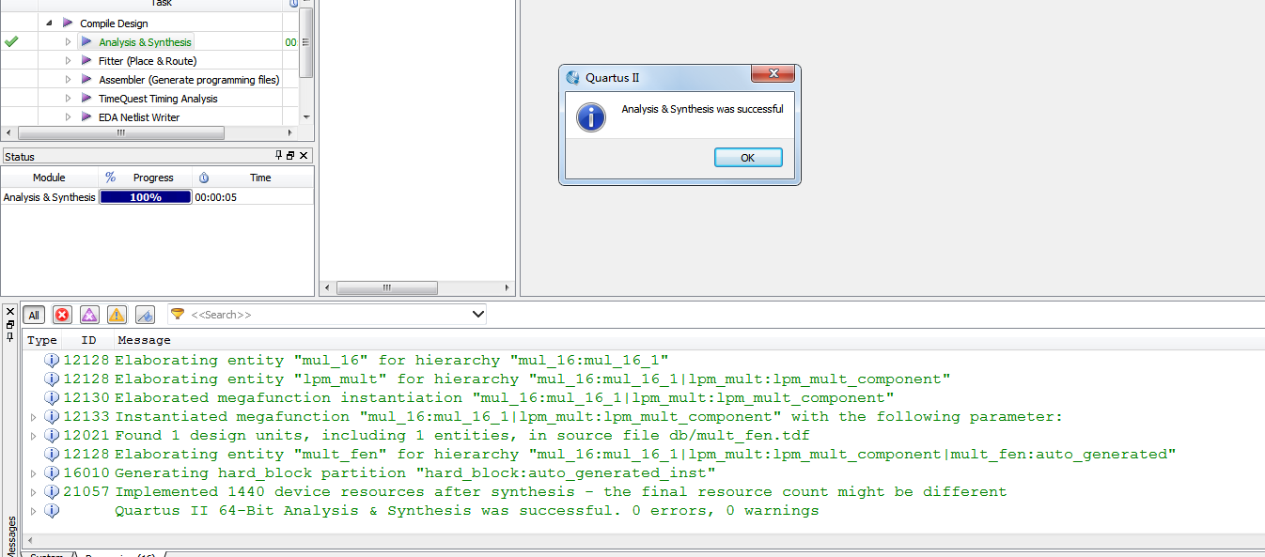Select Elaborating entity "mul_16" message

tap(392, 360)
